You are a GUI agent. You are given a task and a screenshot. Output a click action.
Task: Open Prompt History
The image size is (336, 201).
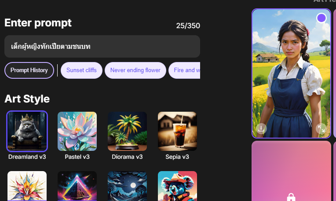[x=29, y=70]
